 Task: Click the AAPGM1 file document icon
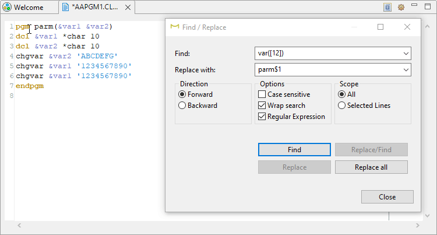[x=65, y=8]
